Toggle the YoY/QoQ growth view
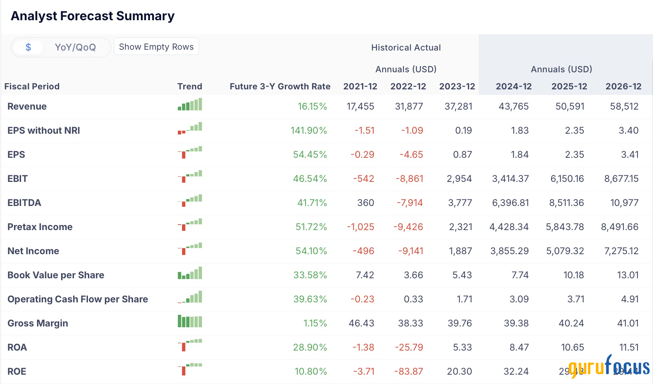This screenshot has height=384, width=653. (75, 47)
